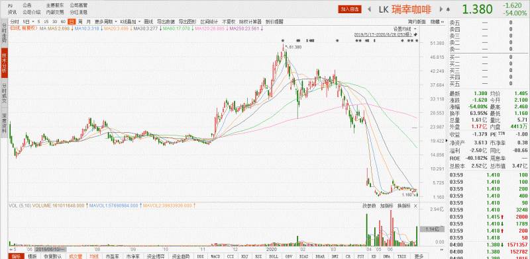Open 设置均线 moving average settings
Screen dimensions: 530x259
point(402,29)
